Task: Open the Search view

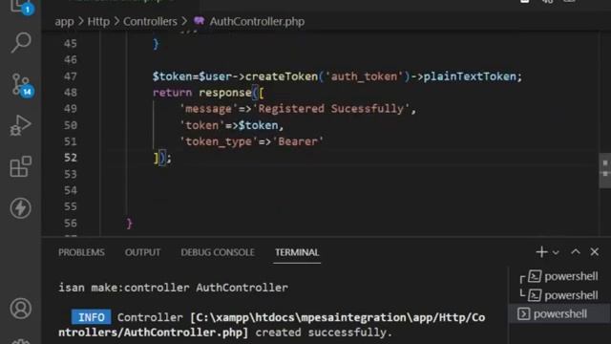Action: pyautogui.click(x=20, y=42)
